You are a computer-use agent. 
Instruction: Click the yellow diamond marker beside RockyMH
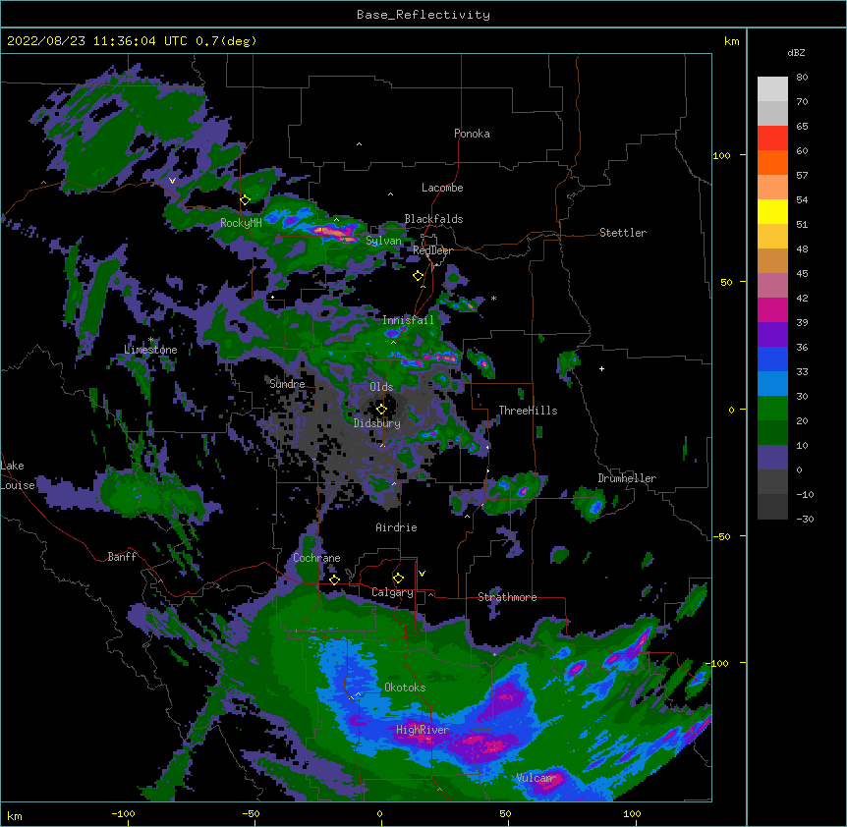coord(245,200)
